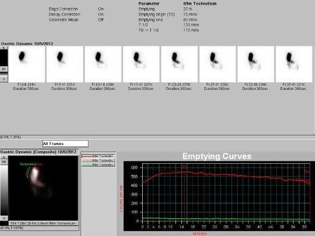Image resolution: width=315 pixels, height=236 pixels.
Task: Click the 'Emptying end' parameter label
Action: coord(151,20)
